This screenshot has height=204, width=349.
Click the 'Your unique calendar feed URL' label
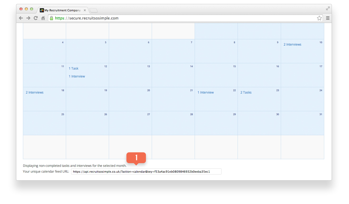click(46, 172)
